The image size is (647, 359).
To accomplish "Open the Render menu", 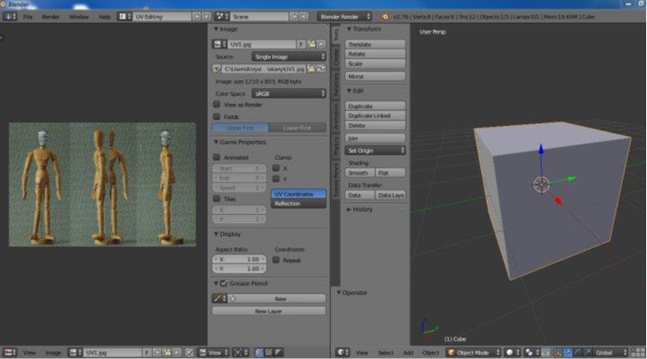I will click(51, 17).
